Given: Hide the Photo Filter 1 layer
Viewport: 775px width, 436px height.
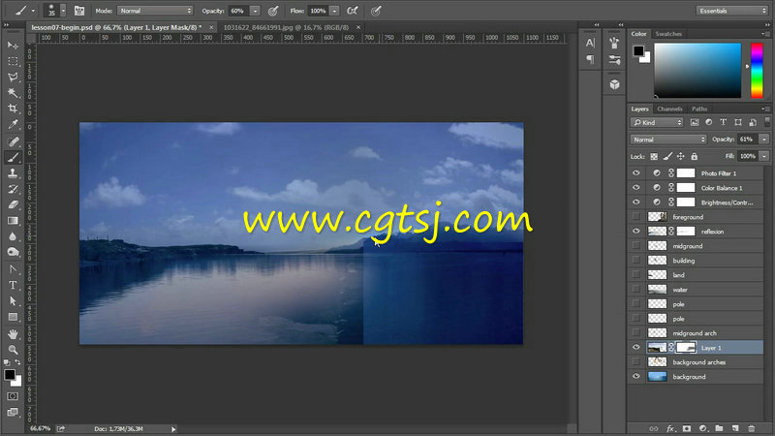Looking at the screenshot, I should click(x=636, y=172).
